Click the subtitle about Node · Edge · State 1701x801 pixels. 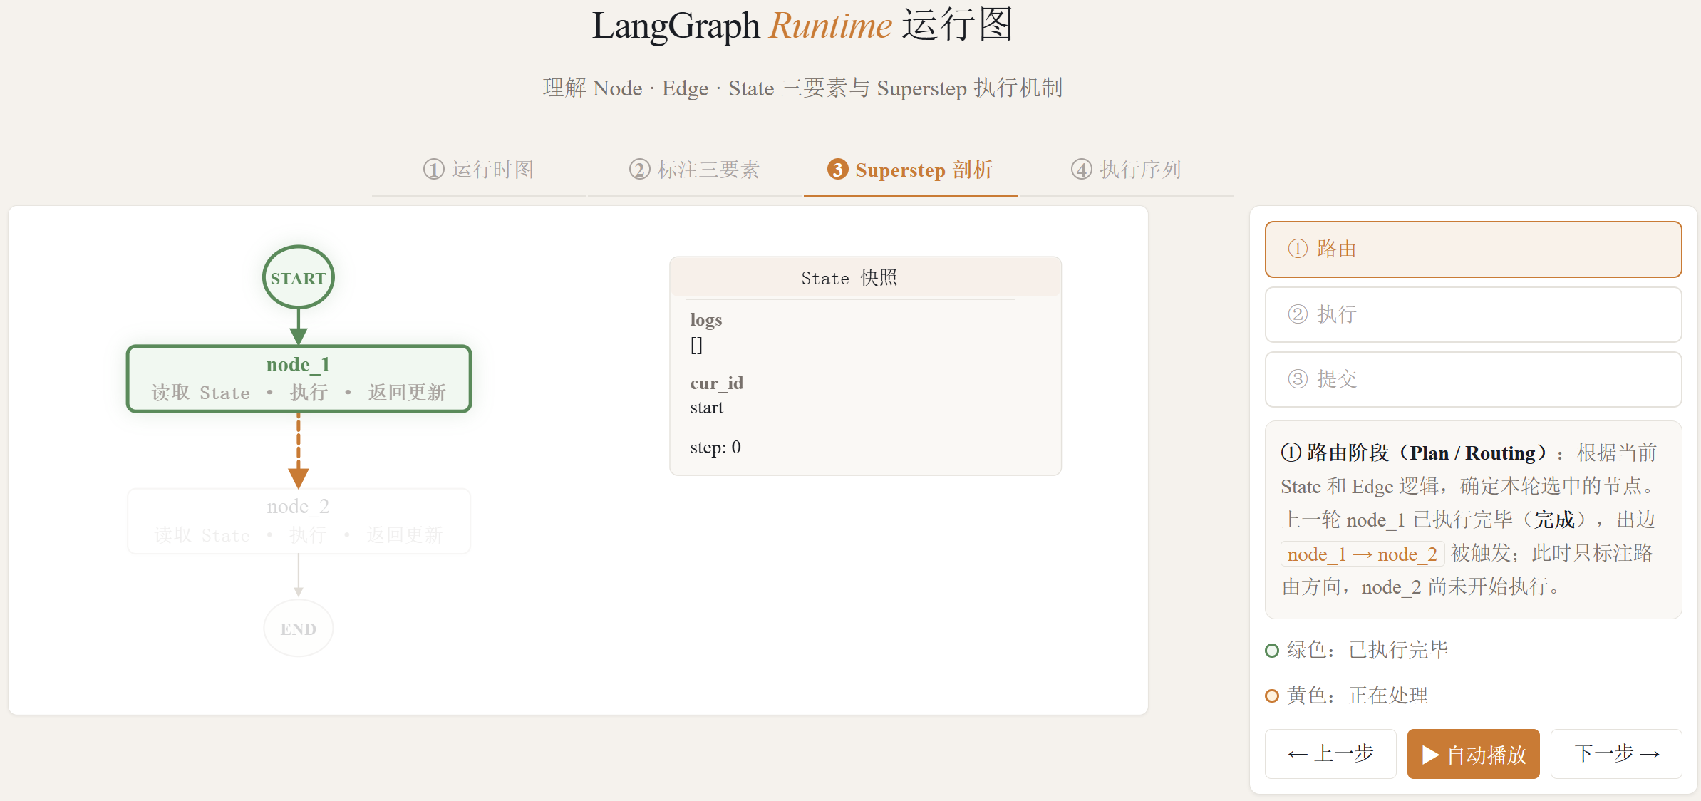[802, 88]
